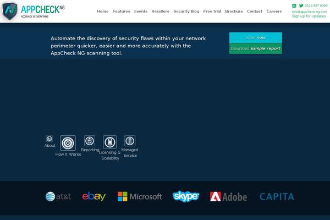
Task: Open the Resellers menu item
Action: tap(161, 12)
